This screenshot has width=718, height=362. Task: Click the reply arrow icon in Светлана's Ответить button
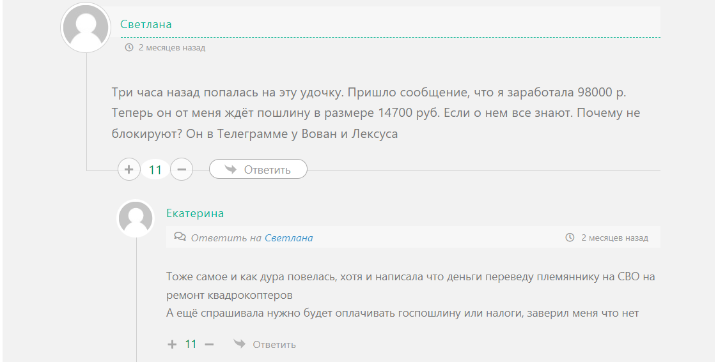click(x=230, y=169)
